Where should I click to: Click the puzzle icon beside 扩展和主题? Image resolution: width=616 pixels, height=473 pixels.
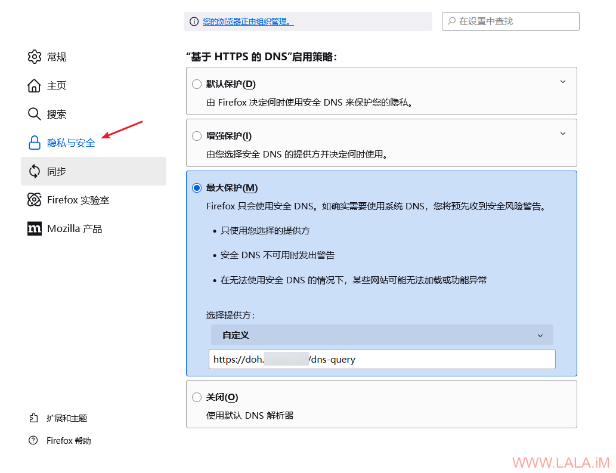33,418
